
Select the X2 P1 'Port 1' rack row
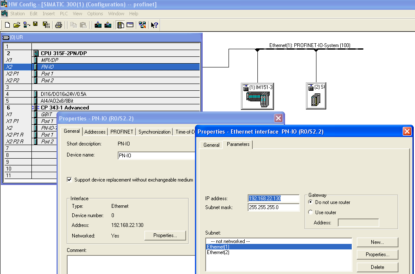[102, 74]
